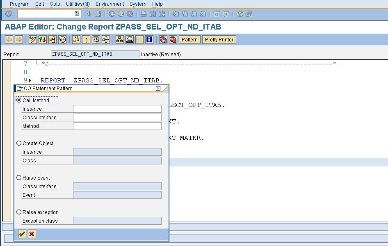Toggle Display/Change mode with the pencil icon

32,39
